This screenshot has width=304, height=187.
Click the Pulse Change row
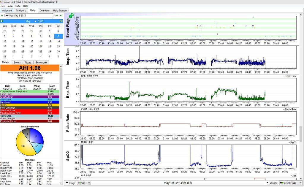click(x=30, y=119)
